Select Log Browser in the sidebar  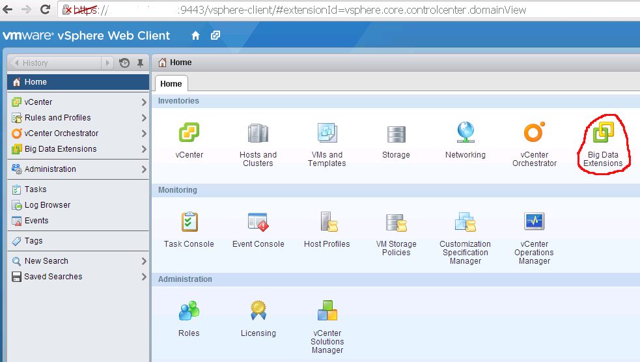click(x=48, y=205)
